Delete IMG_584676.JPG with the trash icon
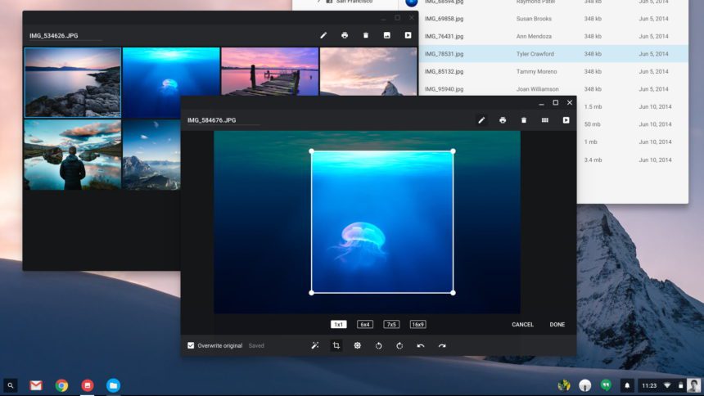704x396 pixels. (524, 120)
